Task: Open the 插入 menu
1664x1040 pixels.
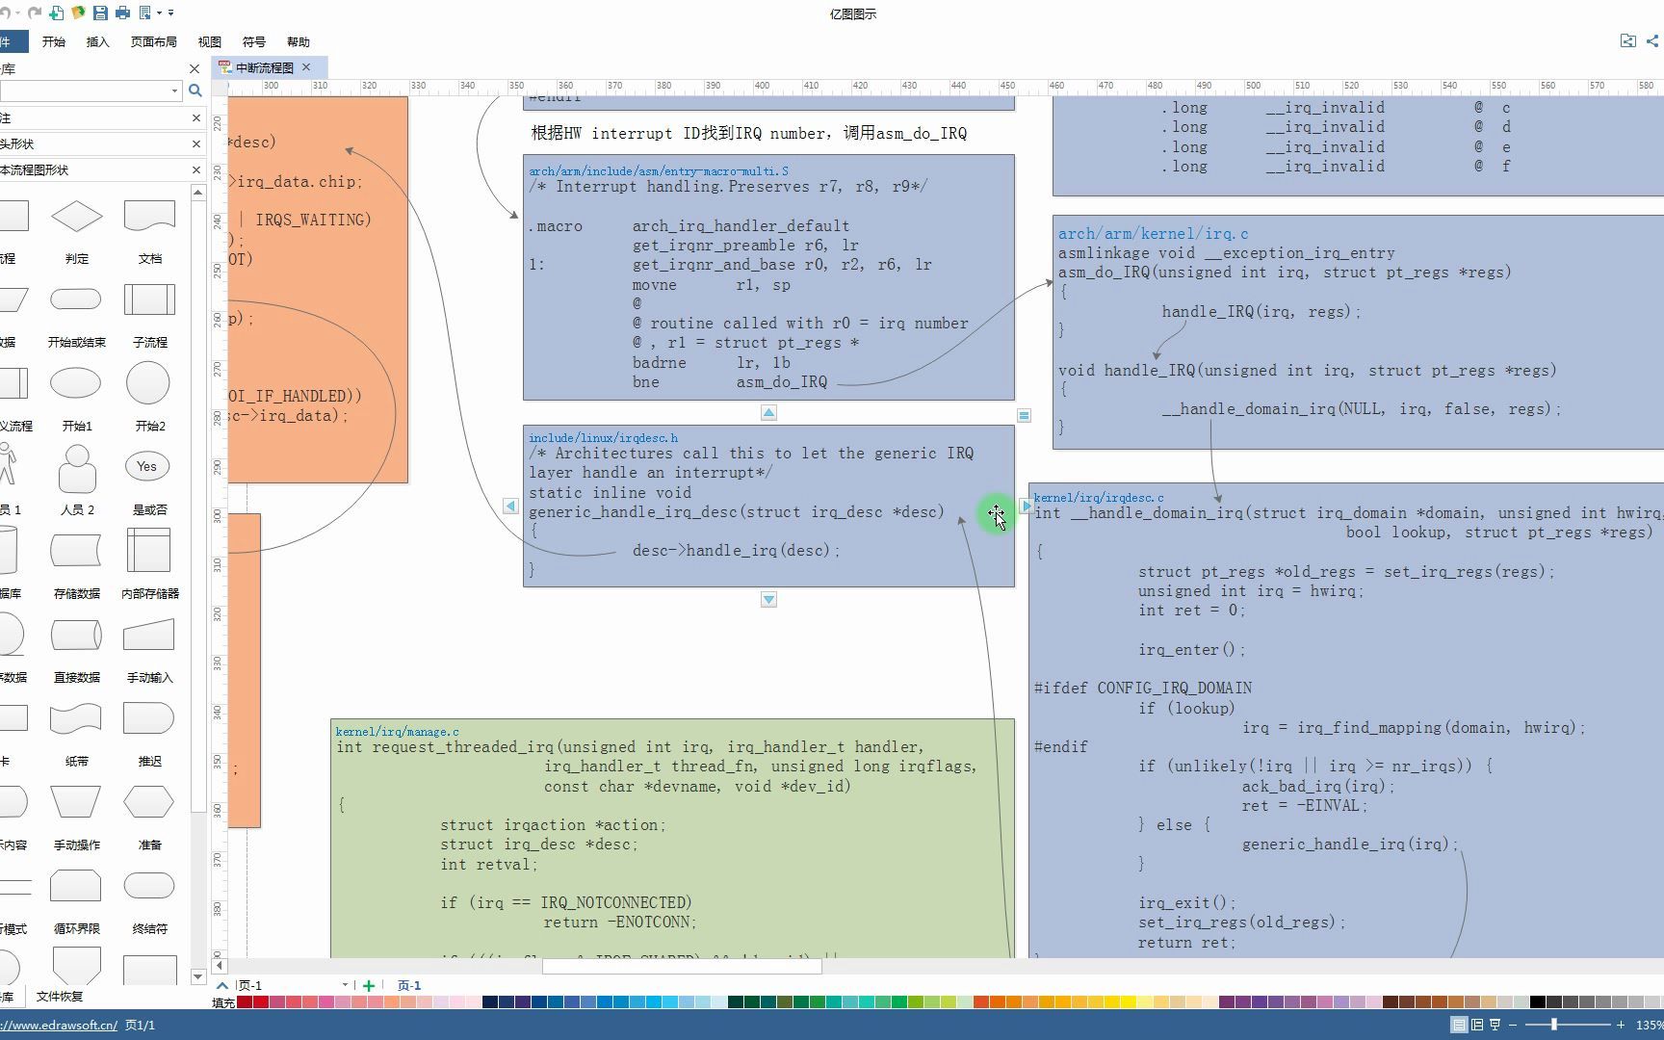Action: 98,41
